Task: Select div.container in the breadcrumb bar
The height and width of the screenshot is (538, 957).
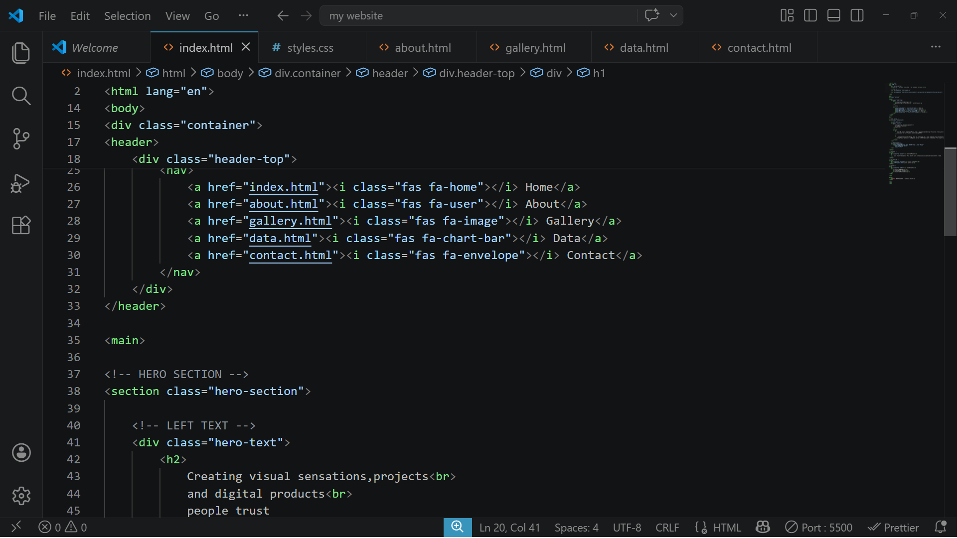Action: coord(307,73)
